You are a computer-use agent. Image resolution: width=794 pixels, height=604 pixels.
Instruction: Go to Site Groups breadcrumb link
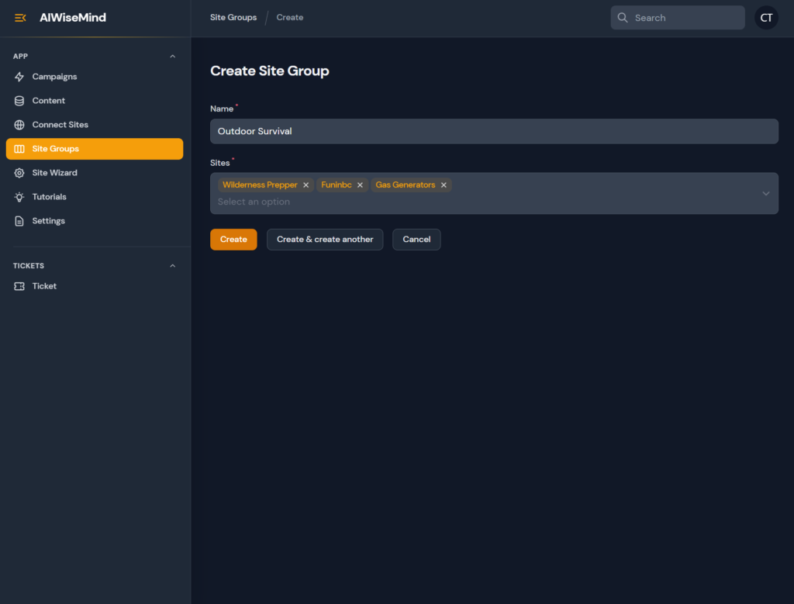233,18
